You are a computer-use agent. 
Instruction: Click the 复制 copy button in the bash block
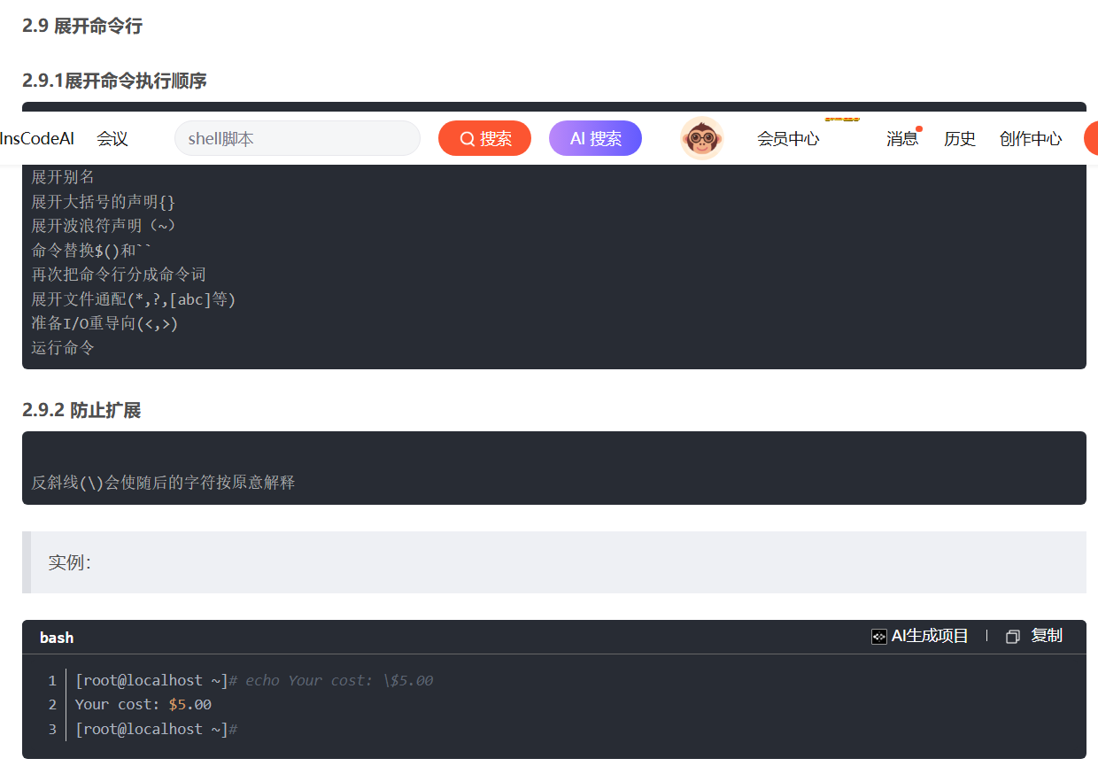coord(1047,636)
